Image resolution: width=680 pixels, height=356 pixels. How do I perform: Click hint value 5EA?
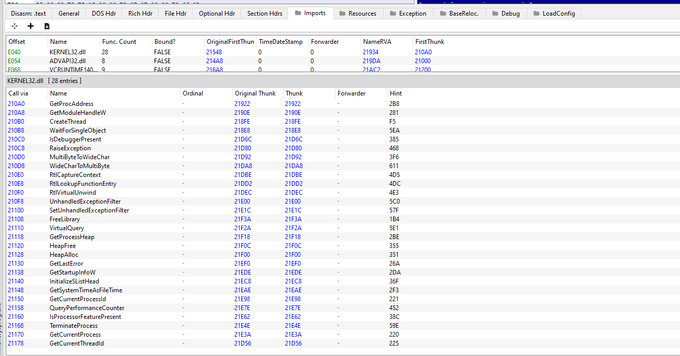click(x=395, y=130)
